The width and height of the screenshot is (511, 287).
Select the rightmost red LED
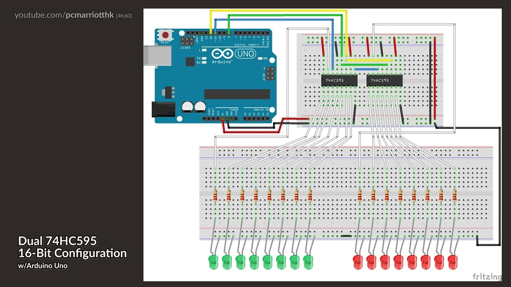tap(452, 261)
